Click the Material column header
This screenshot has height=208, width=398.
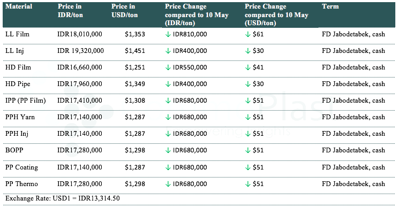click(x=19, y=6)
